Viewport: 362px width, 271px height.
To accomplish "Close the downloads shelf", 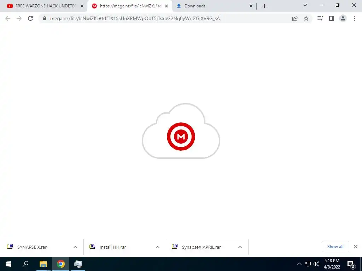I will [x=356, y=247].
